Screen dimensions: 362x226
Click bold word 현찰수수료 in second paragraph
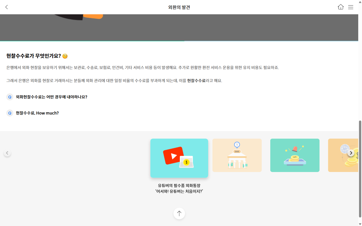click(196, 81)
